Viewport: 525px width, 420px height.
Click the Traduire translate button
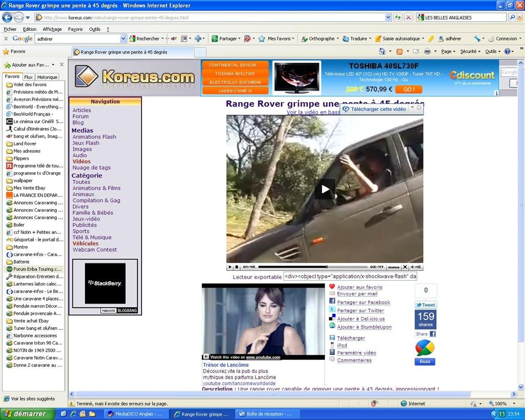point(355,39)
